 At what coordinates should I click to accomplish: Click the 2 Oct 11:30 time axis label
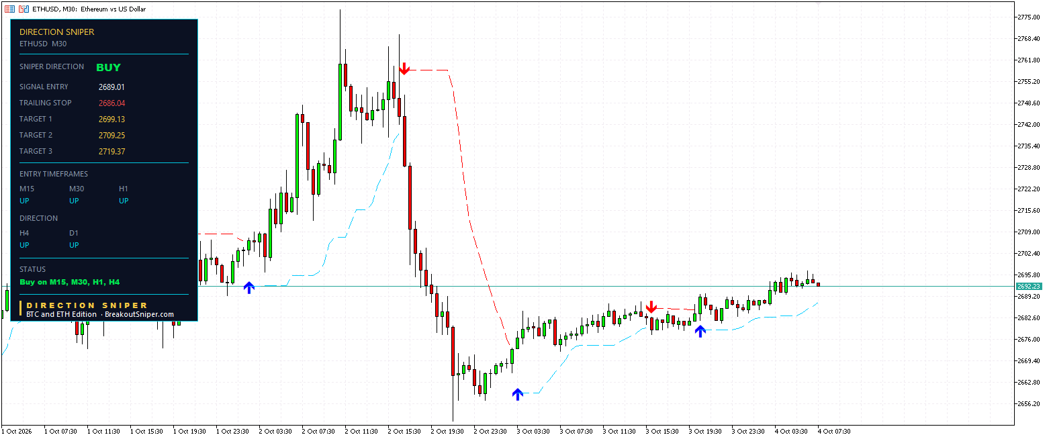362,432
